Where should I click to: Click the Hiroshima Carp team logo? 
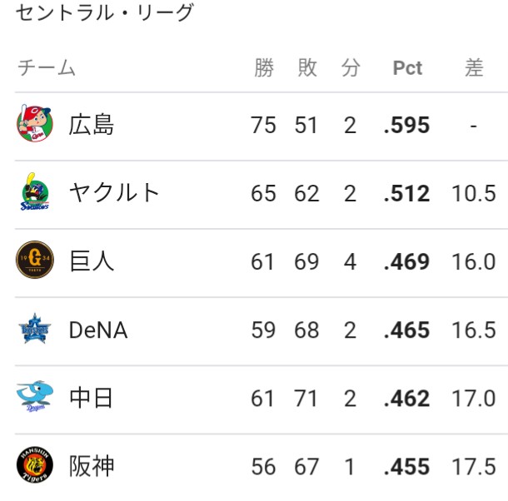(35, 123)
